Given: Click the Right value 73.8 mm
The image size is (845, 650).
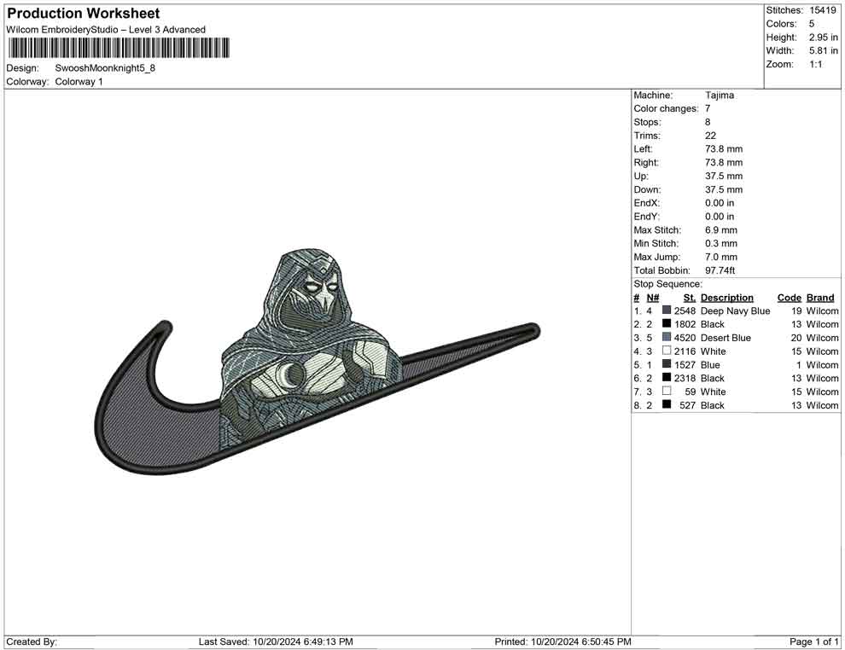Looking at the screenshot, I should click(x=724, y=162).
